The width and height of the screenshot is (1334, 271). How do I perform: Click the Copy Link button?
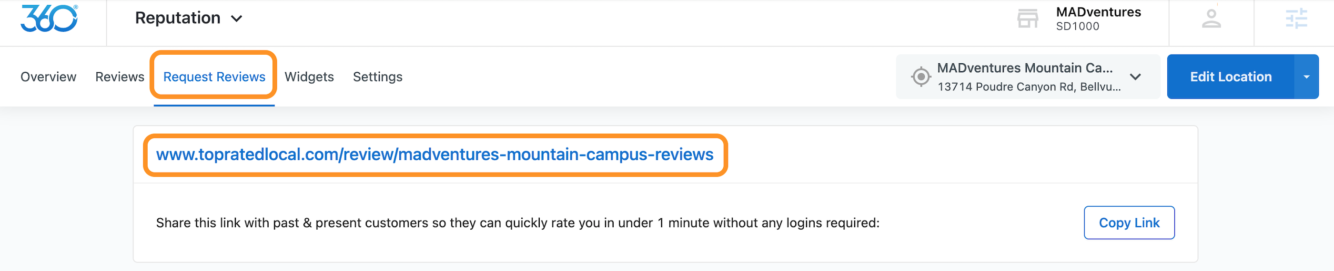click(x=1129, y=223)
